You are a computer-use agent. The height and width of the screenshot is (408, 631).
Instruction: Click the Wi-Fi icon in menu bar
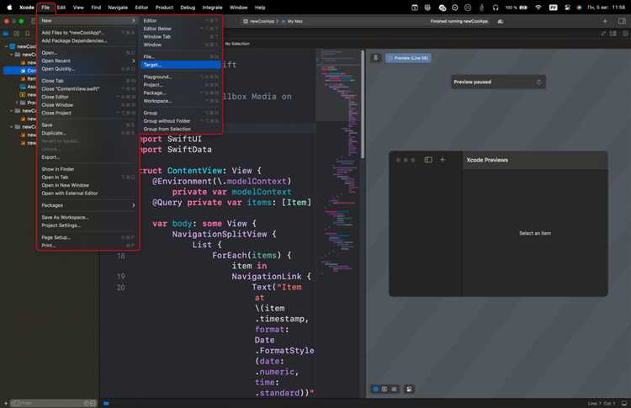coord(538,8)
